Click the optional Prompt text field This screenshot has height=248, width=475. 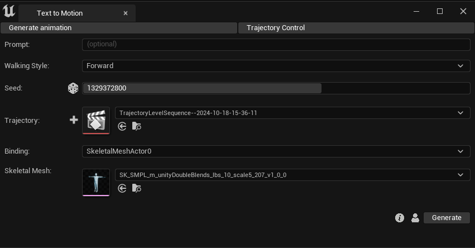[276, 44]
